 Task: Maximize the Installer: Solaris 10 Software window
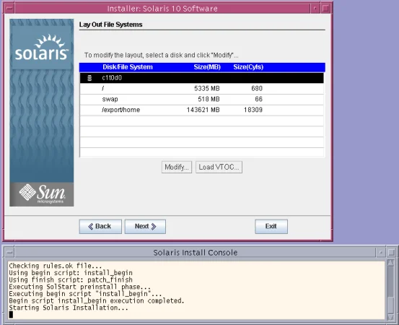coord(325,9)
